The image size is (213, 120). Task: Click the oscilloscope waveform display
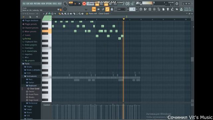point(139,4)
